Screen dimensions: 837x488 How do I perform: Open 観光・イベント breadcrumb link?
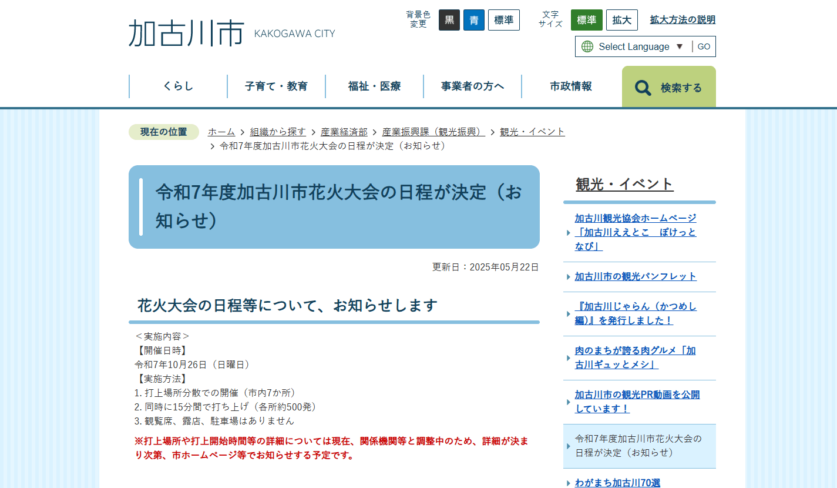[532, 132]
